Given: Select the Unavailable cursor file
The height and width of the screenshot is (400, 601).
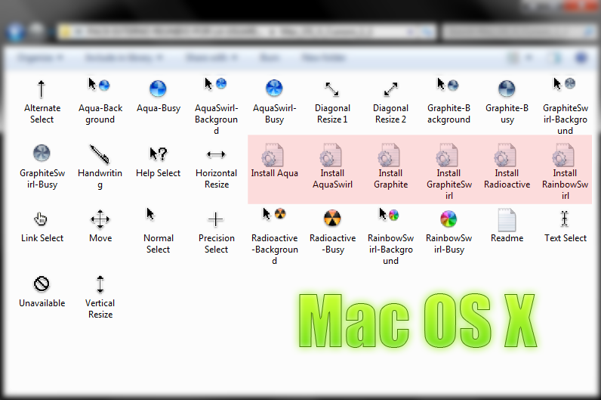Looking at the screenshot, I should tap(42, 291).
